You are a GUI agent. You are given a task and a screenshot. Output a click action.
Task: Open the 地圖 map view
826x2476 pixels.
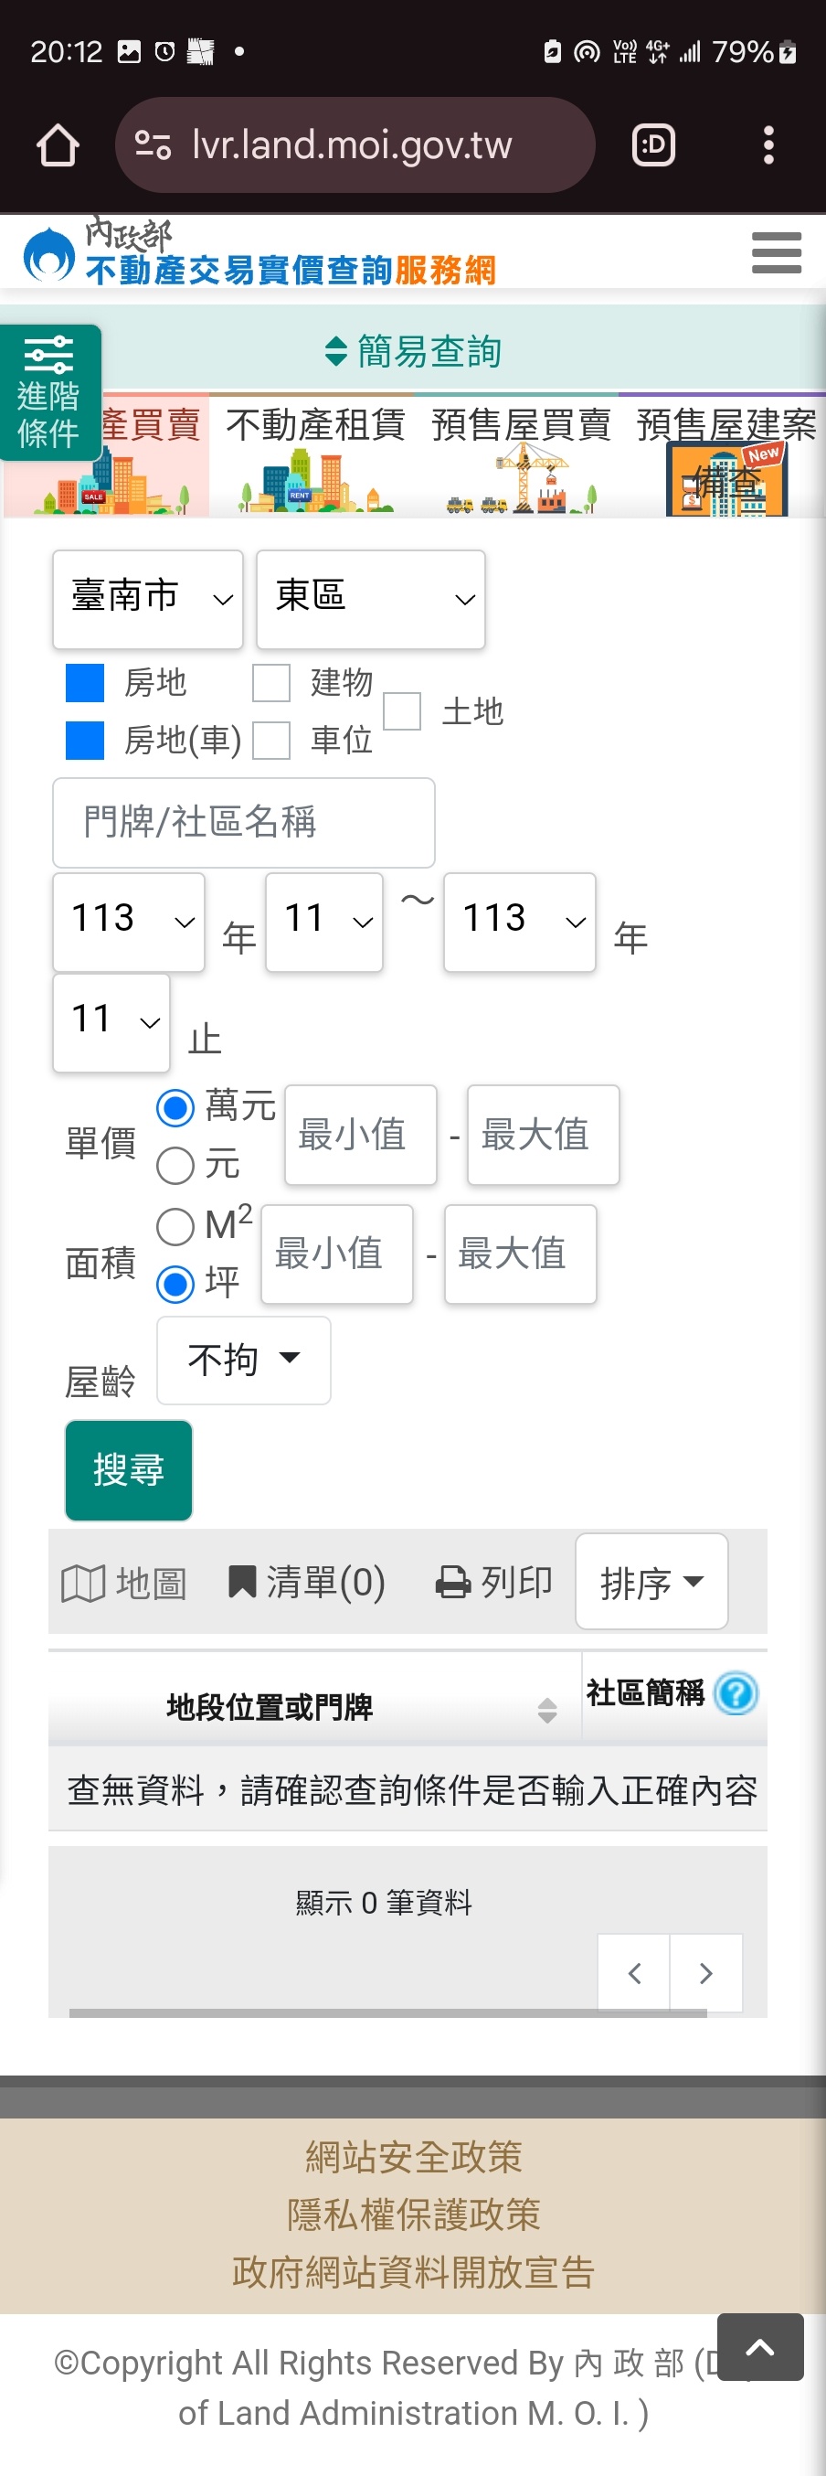click(124, 1582)
